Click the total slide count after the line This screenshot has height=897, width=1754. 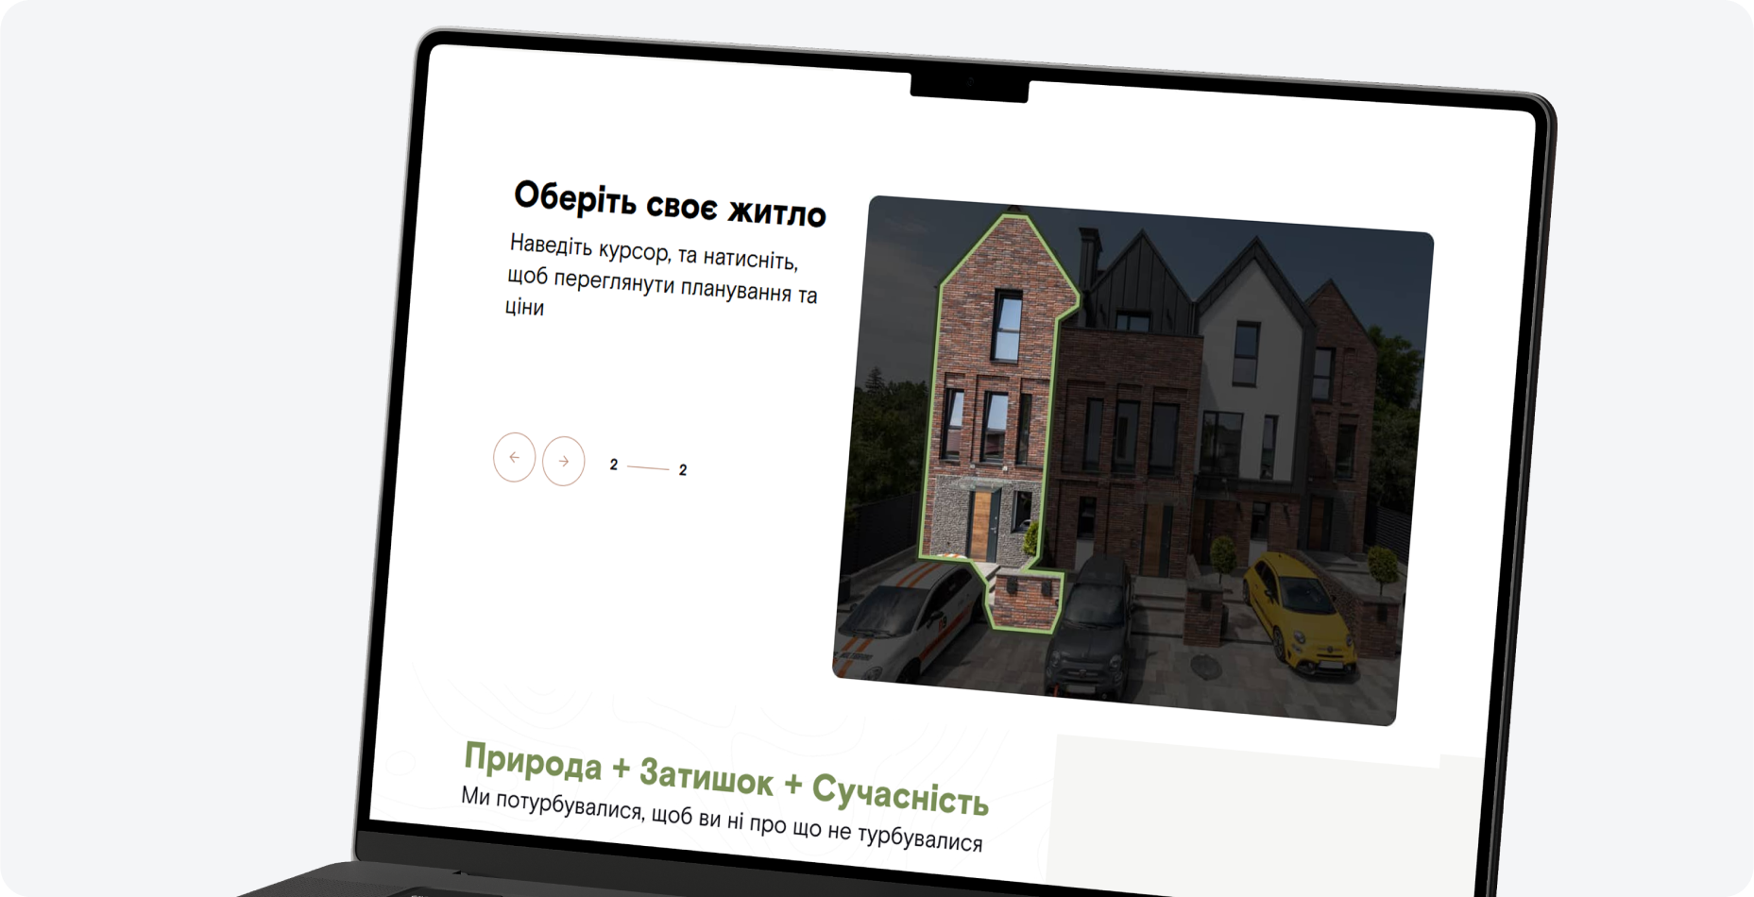(683, 470)
